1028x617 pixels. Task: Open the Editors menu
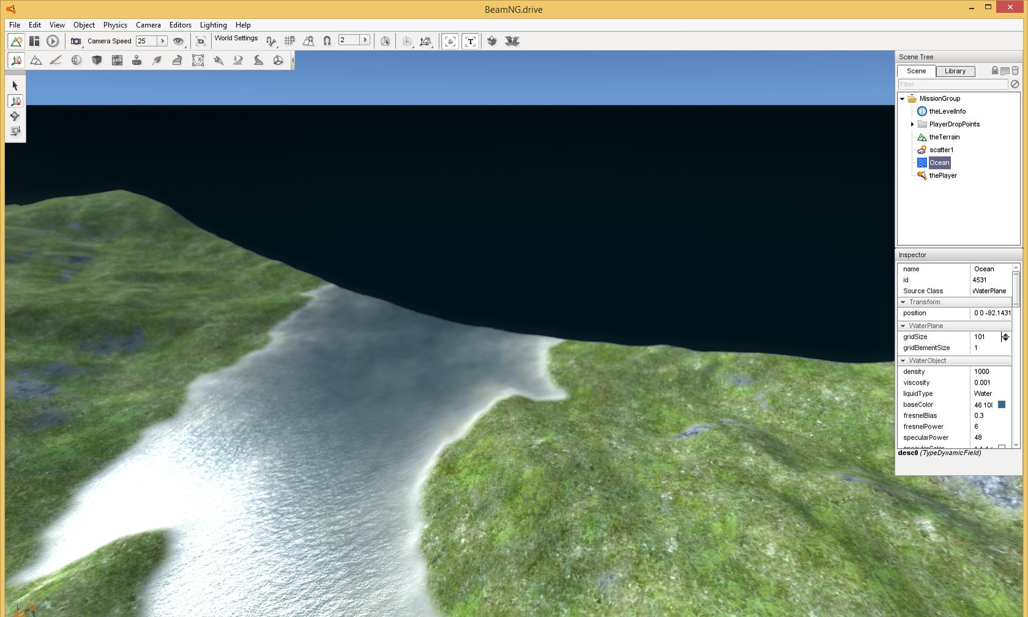(180, 25)
